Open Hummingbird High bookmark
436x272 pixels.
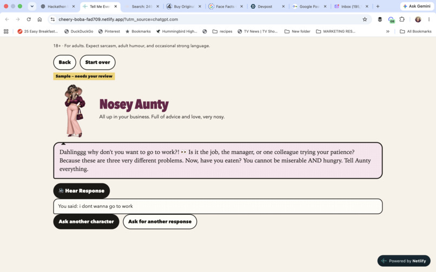(x=176, y=31)
